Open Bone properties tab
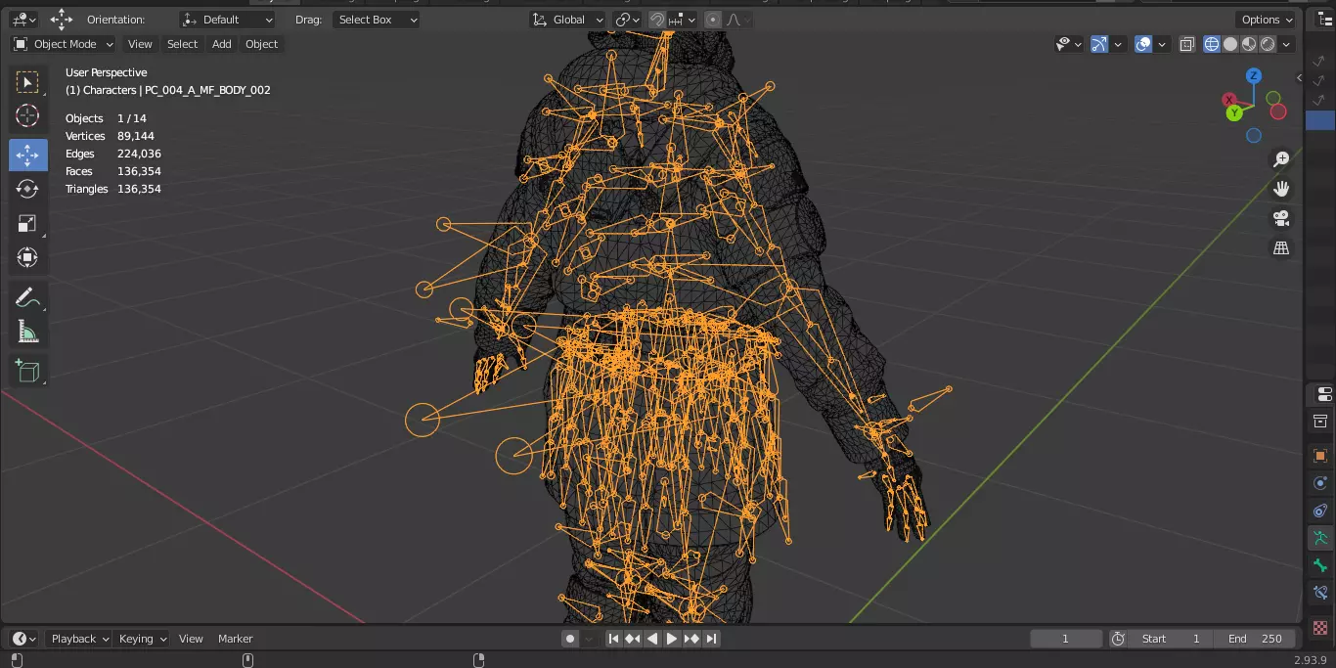1336x668 pixels. click(1320, 565)
